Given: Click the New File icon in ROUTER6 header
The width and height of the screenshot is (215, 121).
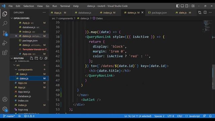Looking at the screenshot, I should coord(31,58).
